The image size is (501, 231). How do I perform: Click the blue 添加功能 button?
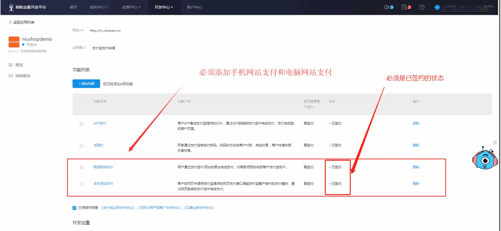[86, 84]
